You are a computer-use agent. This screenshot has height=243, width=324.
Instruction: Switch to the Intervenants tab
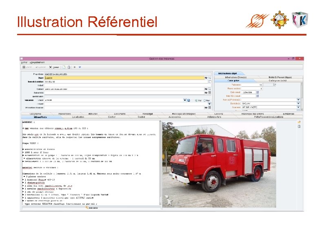tap(64, 114)
